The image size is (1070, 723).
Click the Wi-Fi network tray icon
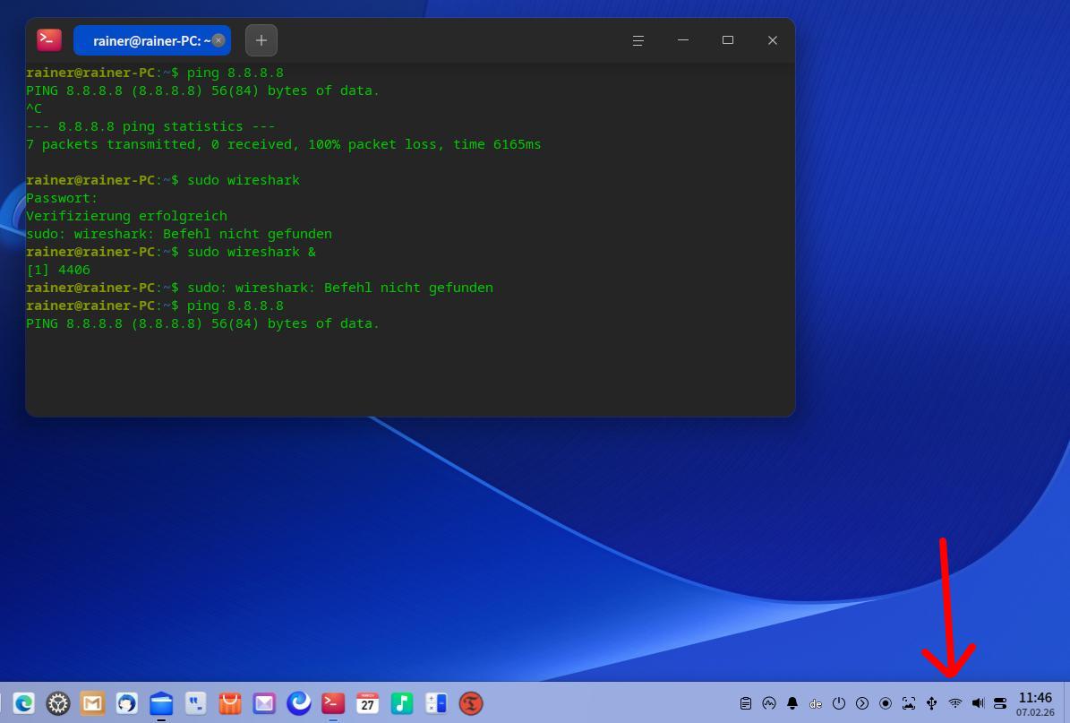point(954,703)
